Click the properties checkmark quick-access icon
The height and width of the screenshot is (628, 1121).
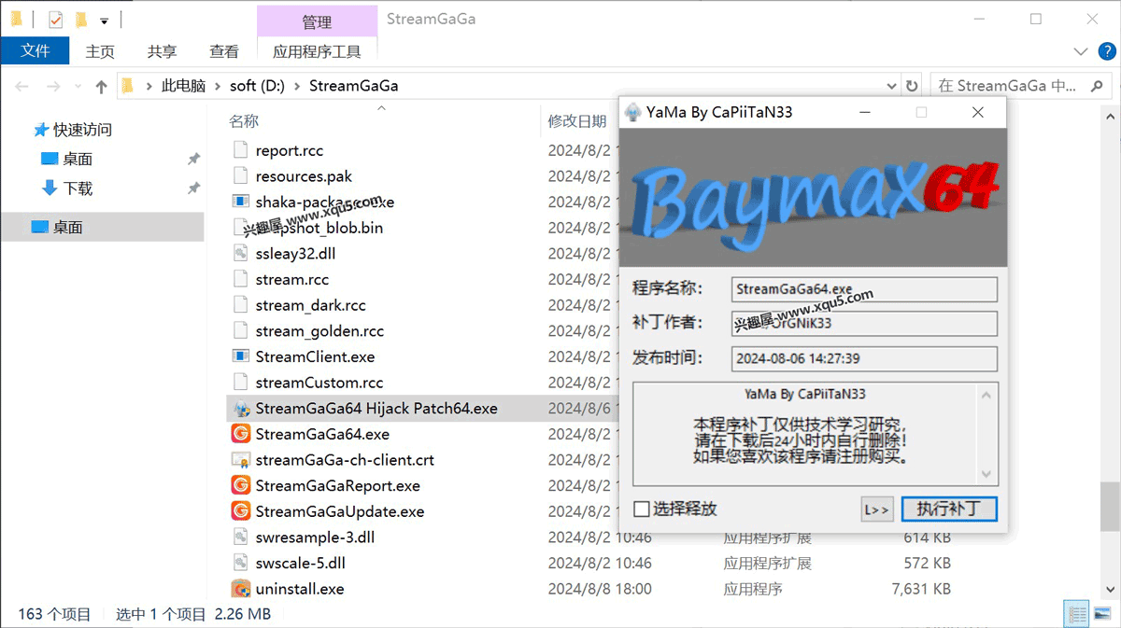55,19
